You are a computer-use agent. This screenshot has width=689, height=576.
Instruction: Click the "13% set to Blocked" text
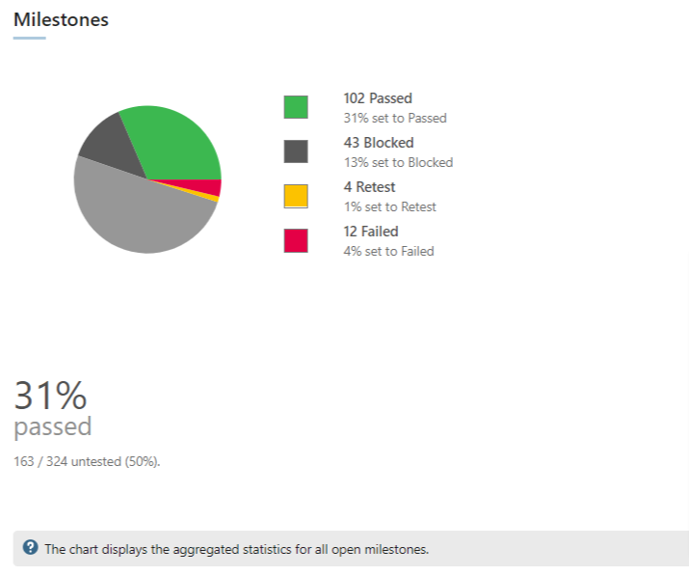pos(398,163)
